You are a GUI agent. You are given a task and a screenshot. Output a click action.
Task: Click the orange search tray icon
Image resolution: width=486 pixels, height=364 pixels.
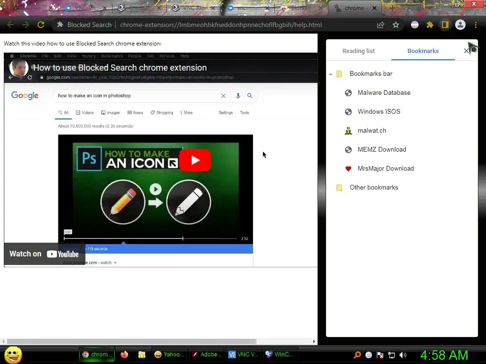point(357,355)
